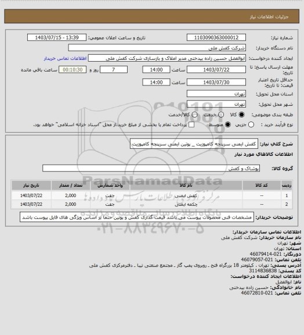Click the buyer organization field شرکت کفش ملی

pos(157,48)
